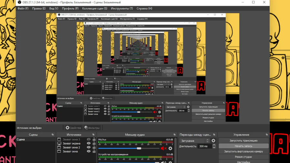This screenshot has width=290, height=163.
Task: Enable Режим студии
Action: coord(243,157)
